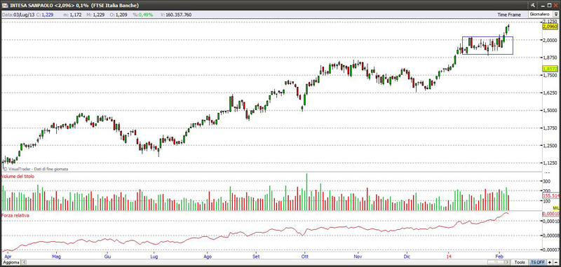Screen dimensions: 561x267
Task: Click the VisualTrader Dati di fine giornata note
Action: tap(36, 169)
